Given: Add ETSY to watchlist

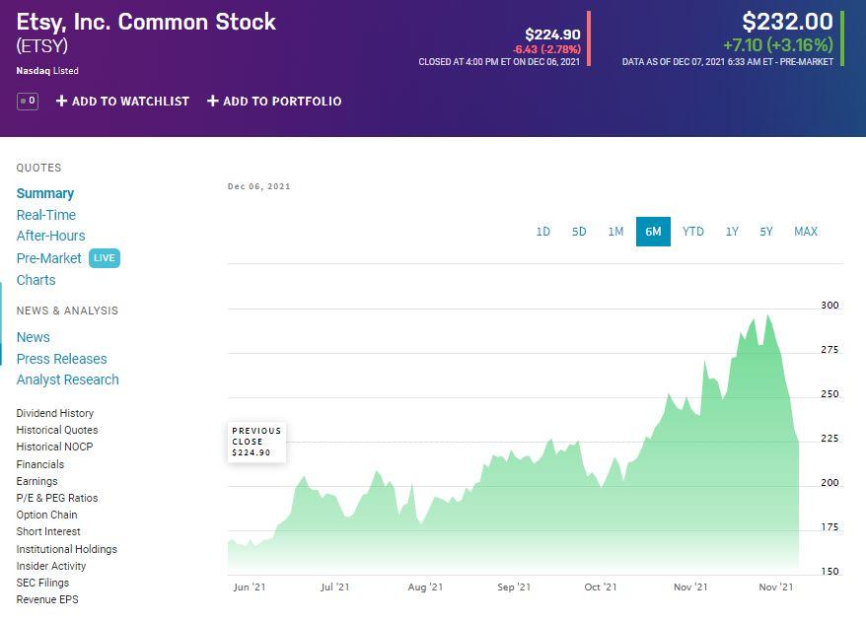Looking at the screenshot, I should point(122,101).
